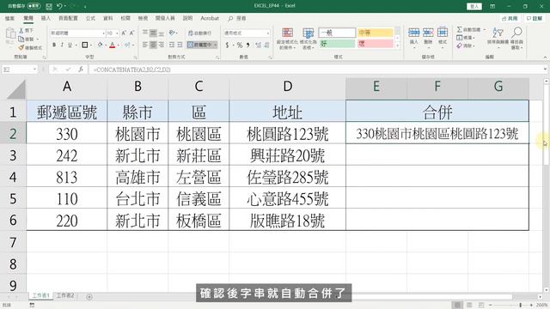Click the Sign in button
The image size is (550, 309).
point(474,6)
